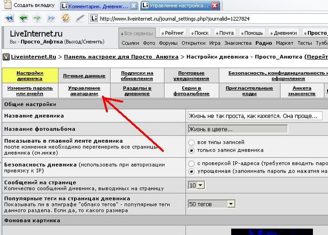Click the new tab page icon
The height and width of the screenshot is (235, 328).
point(7,6)
